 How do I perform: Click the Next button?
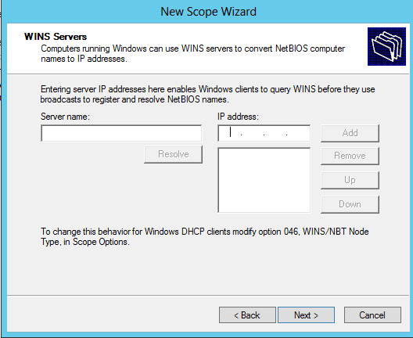pyautogui.click(x=306, y=315)
